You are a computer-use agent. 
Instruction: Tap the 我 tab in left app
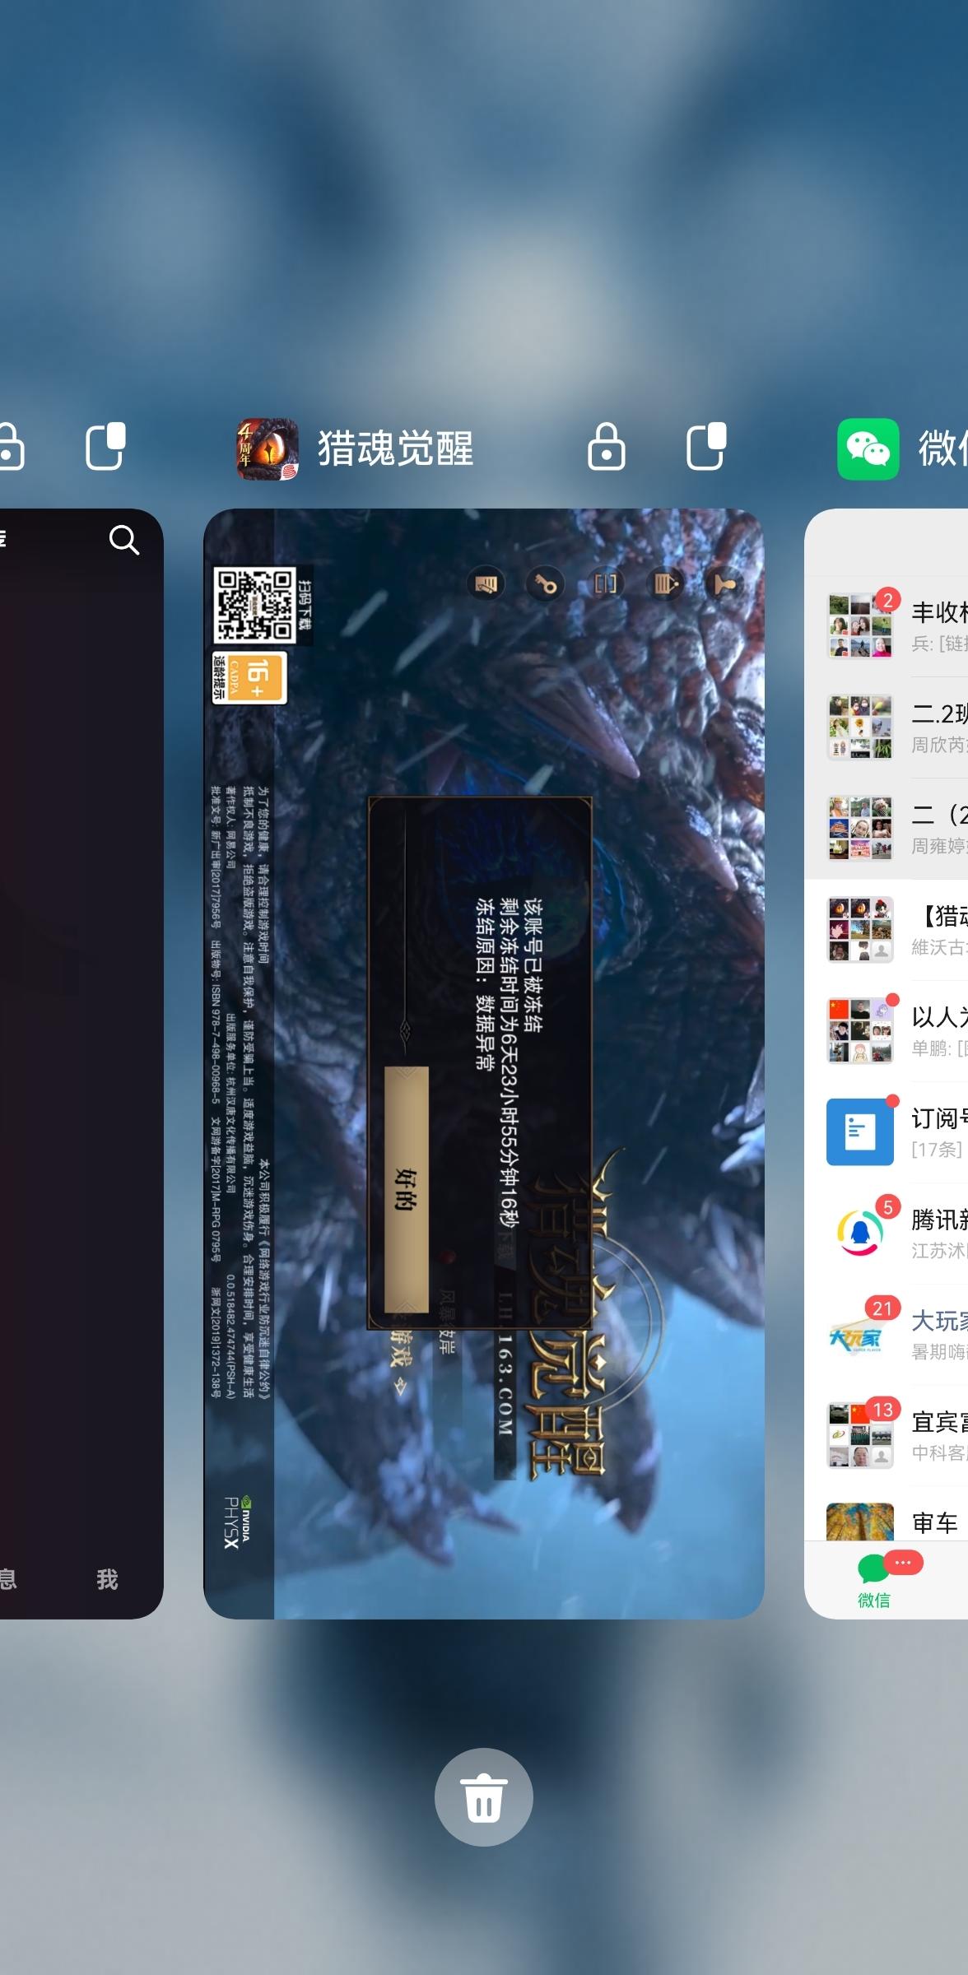[x=107, y=1579]
